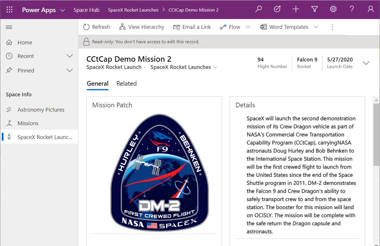
Task: Switch to the Related tab
Action: [x=127, y=84]
